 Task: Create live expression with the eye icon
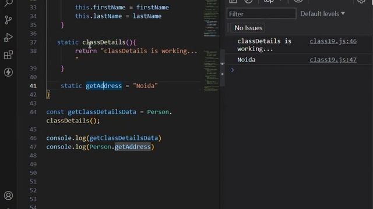click(298, 1)
